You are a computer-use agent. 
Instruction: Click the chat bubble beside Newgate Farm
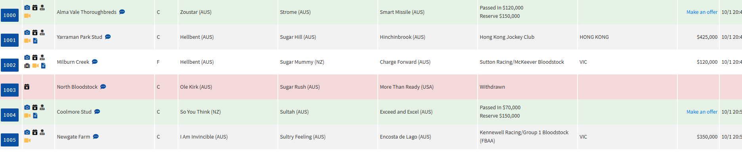click(x=96, y=137)
